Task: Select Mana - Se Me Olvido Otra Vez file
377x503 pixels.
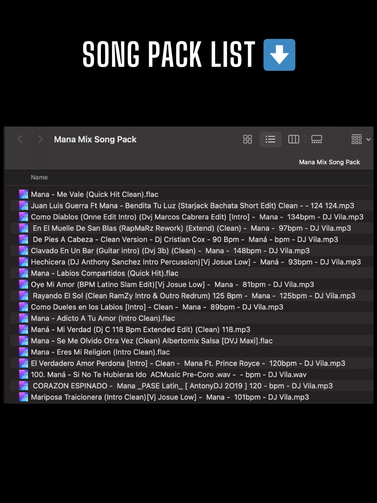Action: click(x=152, y=341)
